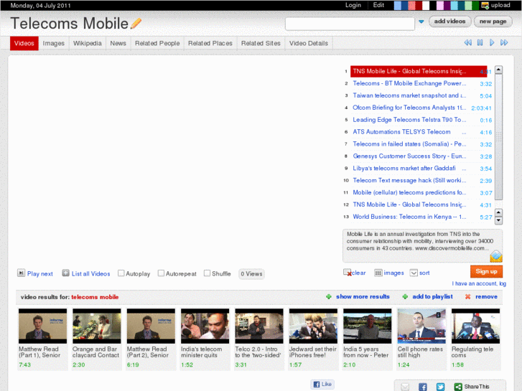Switch to the Wikipedia tab
This screenshot has width=522, height=391.
pyautogui.click(x=87, y=43)
